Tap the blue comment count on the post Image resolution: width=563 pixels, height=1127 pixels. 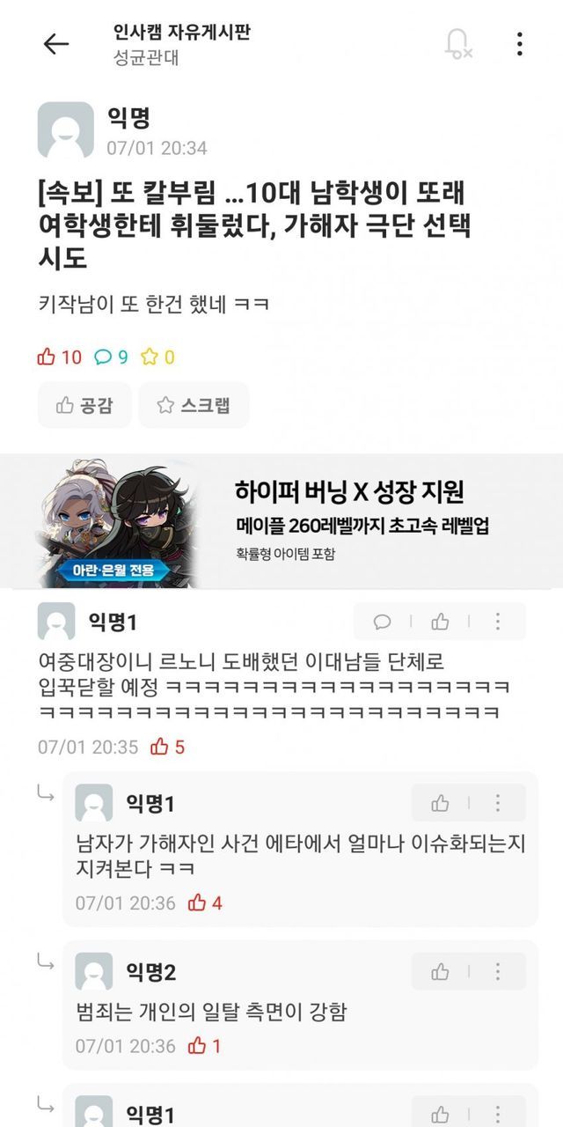pos(111,357)
